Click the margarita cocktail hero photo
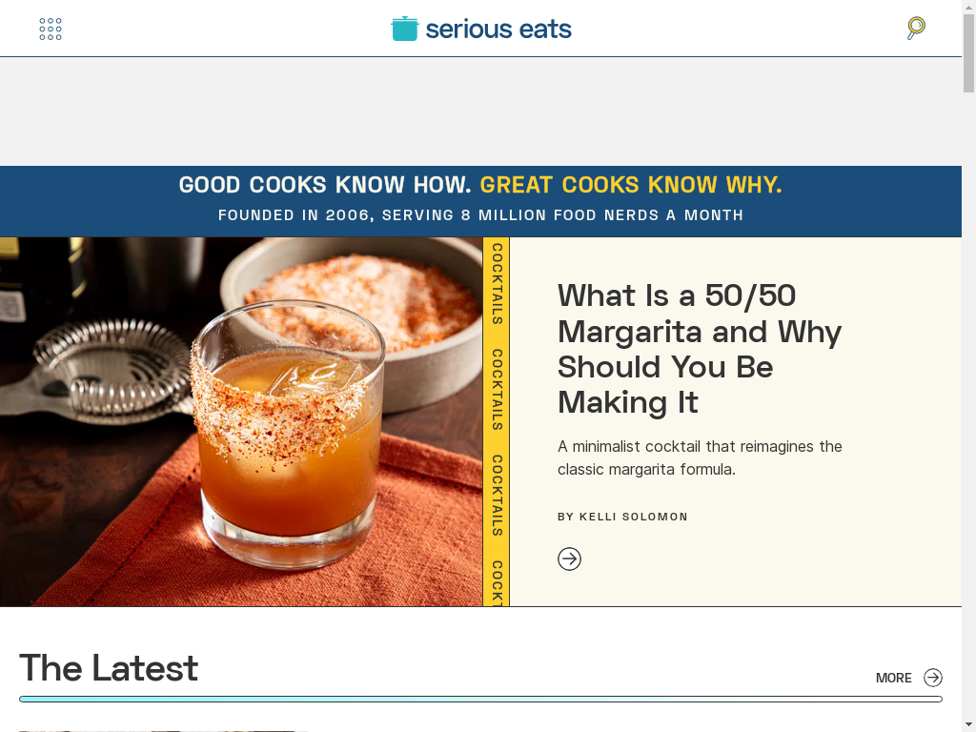Screen dimensions: 976x732 pyautogui.click(x=241, y=421)
